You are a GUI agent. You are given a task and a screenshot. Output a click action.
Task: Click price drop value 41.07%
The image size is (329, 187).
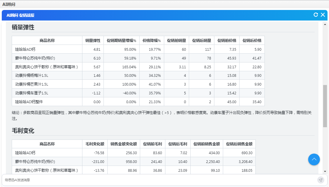(x=155, y=84)
